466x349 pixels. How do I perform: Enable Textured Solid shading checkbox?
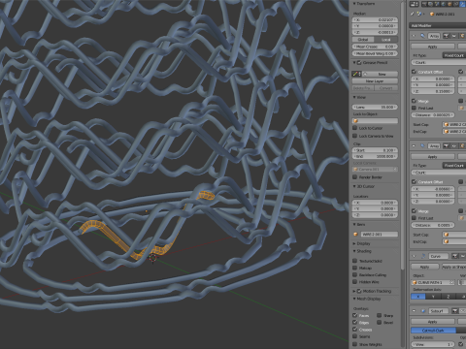[355, 261]
